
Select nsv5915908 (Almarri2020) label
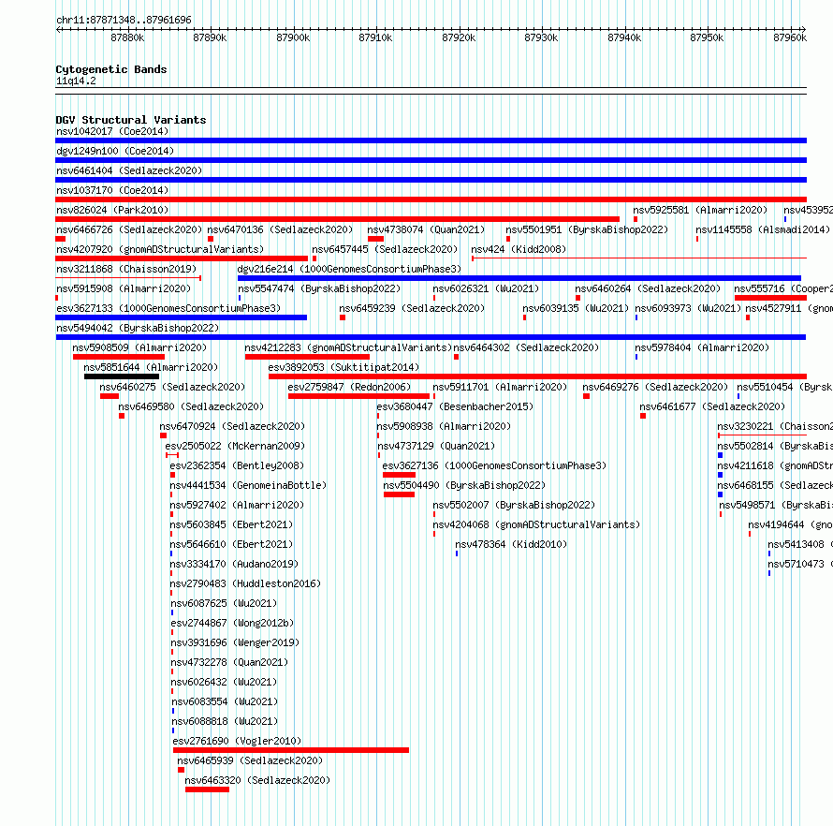pos(124,288)
